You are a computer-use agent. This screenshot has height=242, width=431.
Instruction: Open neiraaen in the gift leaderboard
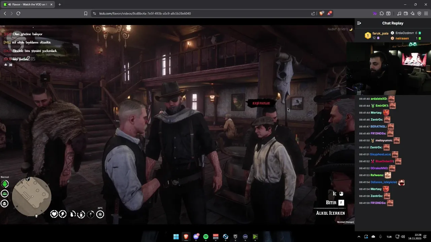coord(402,38)
